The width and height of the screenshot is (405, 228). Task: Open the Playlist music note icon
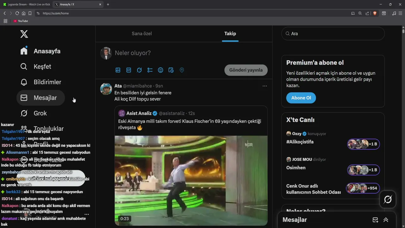pyautogui.click(x=394, y=13)
